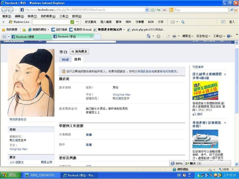Select the 資料 profile tab

(x=77, y=59)
